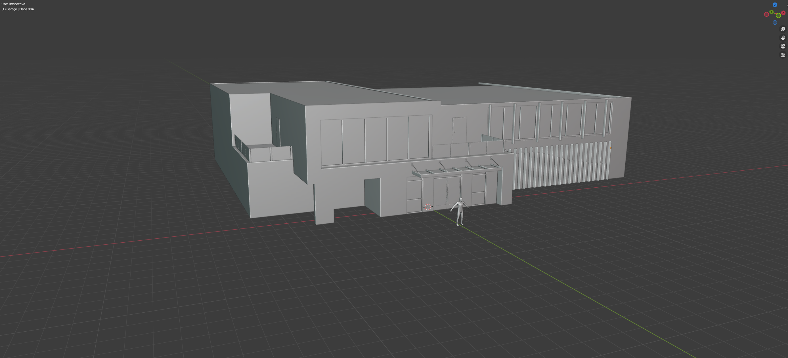The width and height of the screenshot is (788, 358).
Task: Click the 3D cursor crosshair
Action: 428,207
